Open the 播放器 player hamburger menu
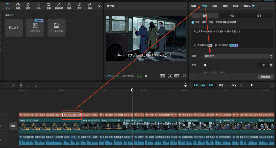This screenshot has width=276, height=148. tap(182, 6)
